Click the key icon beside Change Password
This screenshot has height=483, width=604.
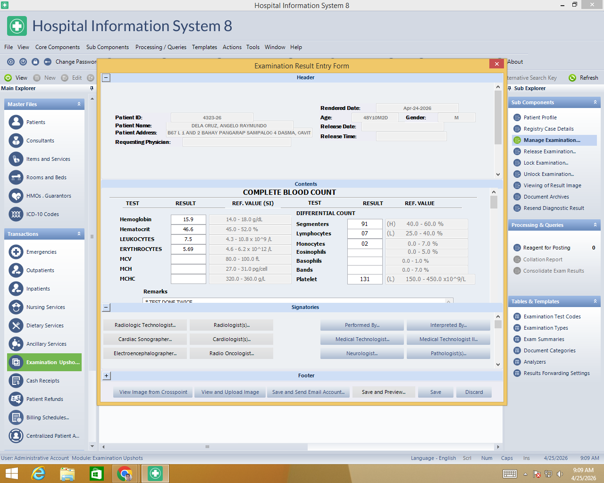coord(48,62)
